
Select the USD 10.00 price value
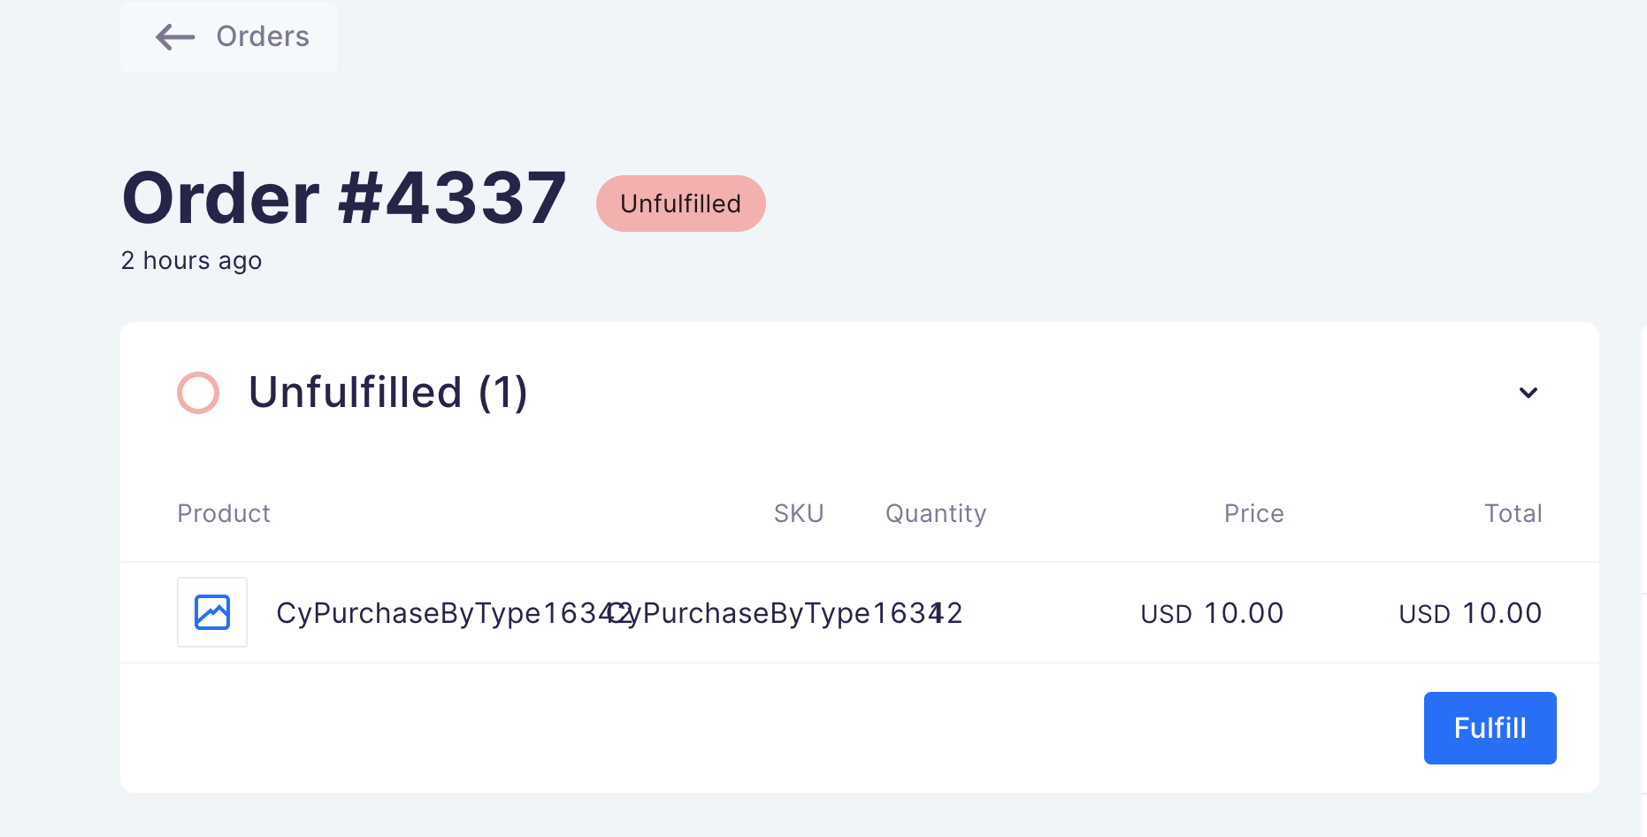pyautogui.click(x=1211, y=612)
